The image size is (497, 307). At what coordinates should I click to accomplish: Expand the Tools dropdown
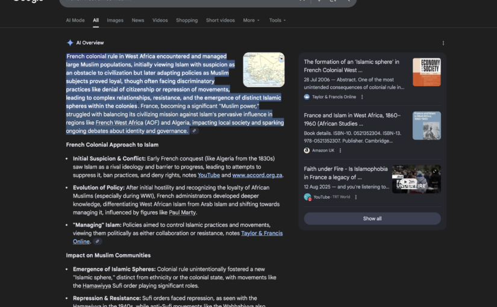pyautogui.click(x=277, y=20)
